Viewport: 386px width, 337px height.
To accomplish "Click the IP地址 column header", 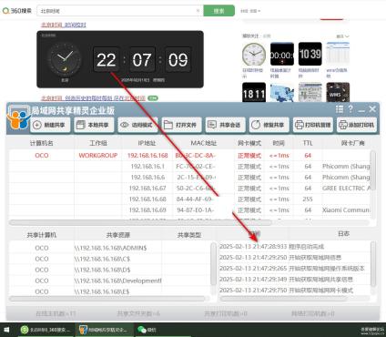I will click(x=147, y=143).
